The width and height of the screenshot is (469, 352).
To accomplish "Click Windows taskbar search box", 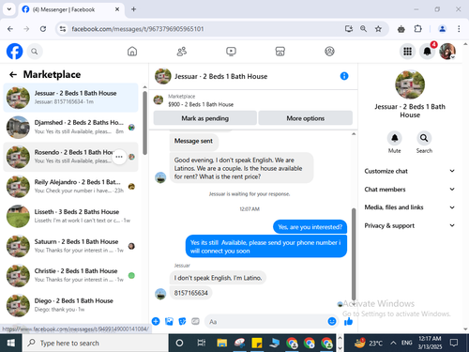I will (x=96, y=344).
